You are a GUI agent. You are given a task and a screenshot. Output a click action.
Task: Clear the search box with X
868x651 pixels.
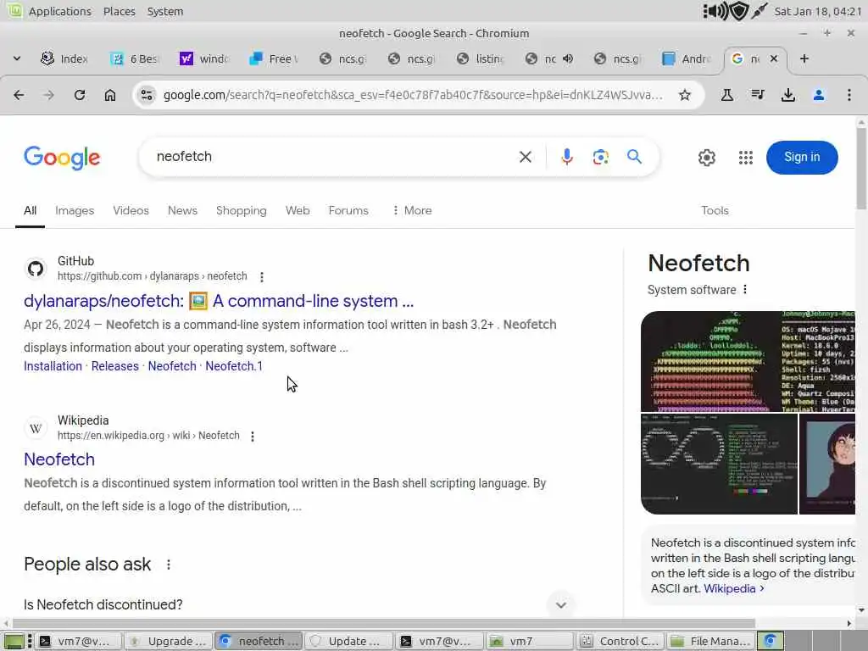[526, 157]
